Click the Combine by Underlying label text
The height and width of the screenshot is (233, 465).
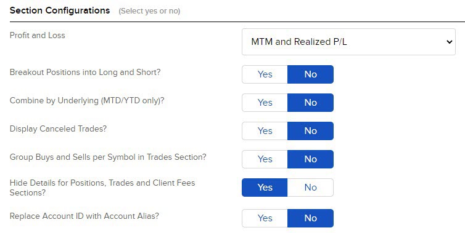pyautogui.click(x=87, y=101)
